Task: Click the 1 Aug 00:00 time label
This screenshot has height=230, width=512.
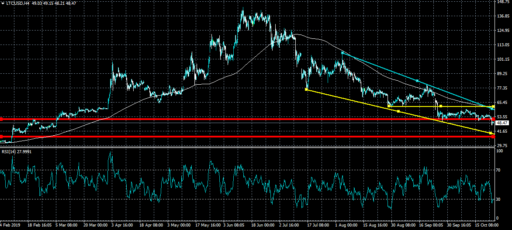Action: 347,226
